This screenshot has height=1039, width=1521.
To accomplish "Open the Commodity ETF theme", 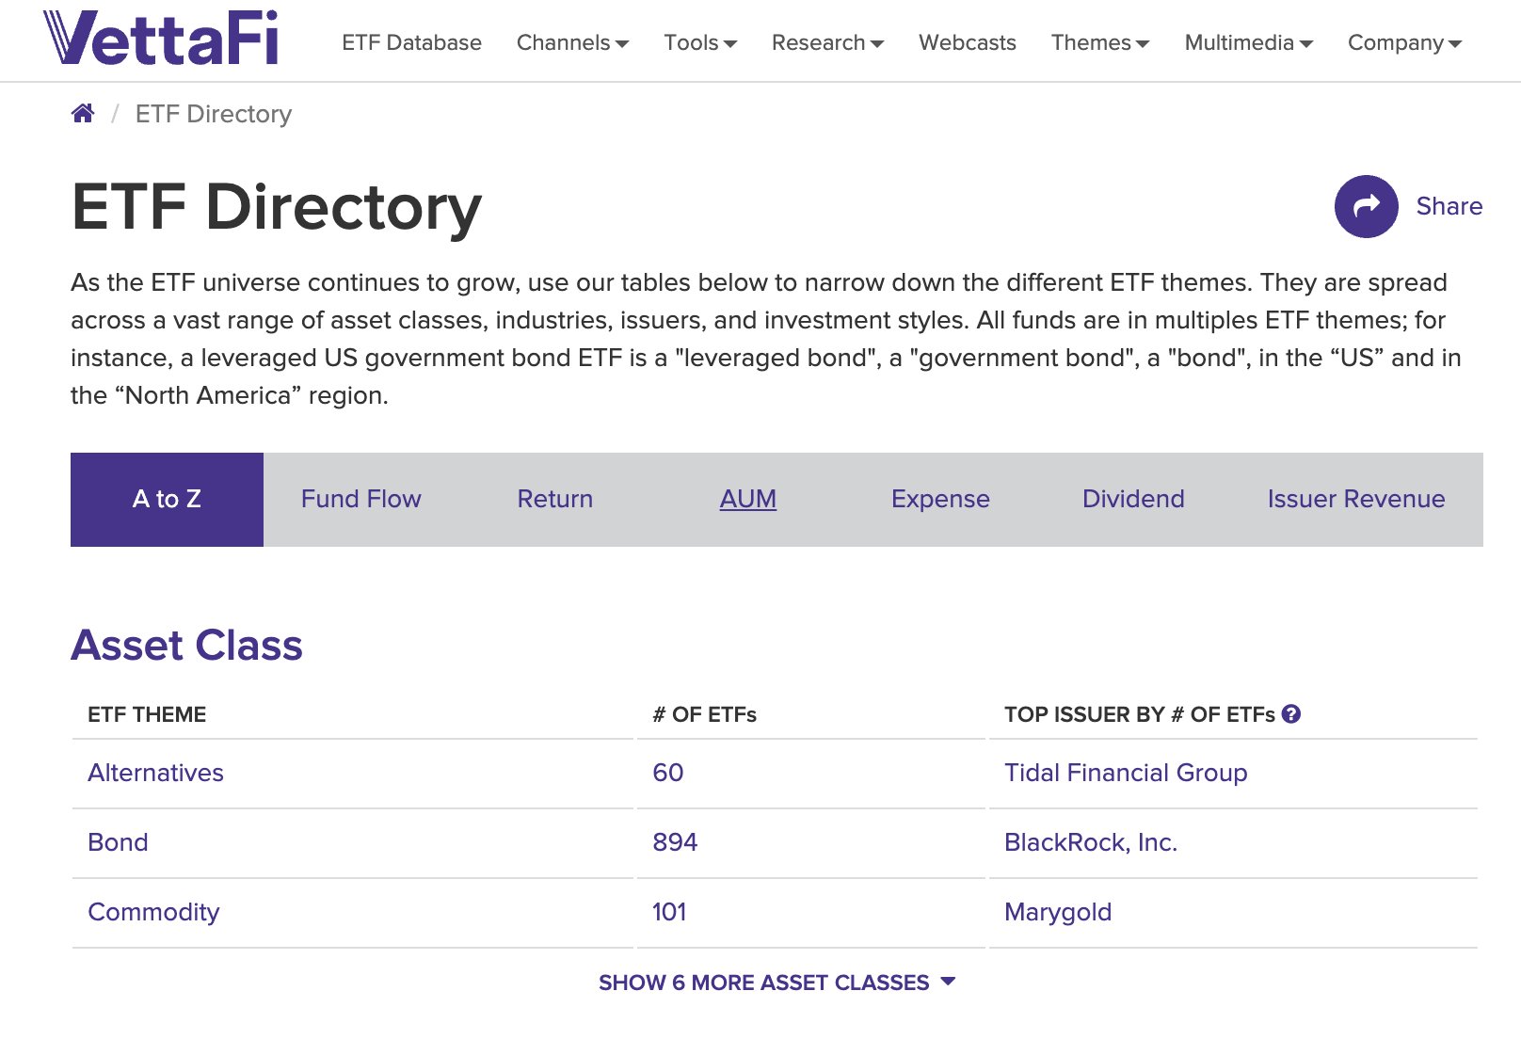I will click(153, 912).
